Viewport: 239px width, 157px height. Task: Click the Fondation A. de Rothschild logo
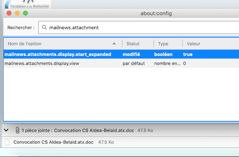[x=28, y=4]
